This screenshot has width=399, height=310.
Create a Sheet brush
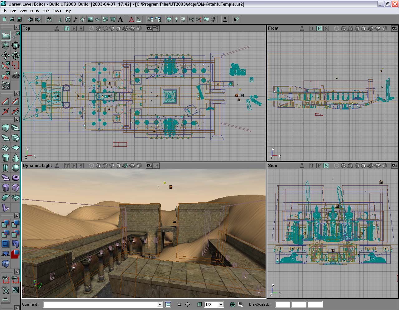(x=16, y=148)
